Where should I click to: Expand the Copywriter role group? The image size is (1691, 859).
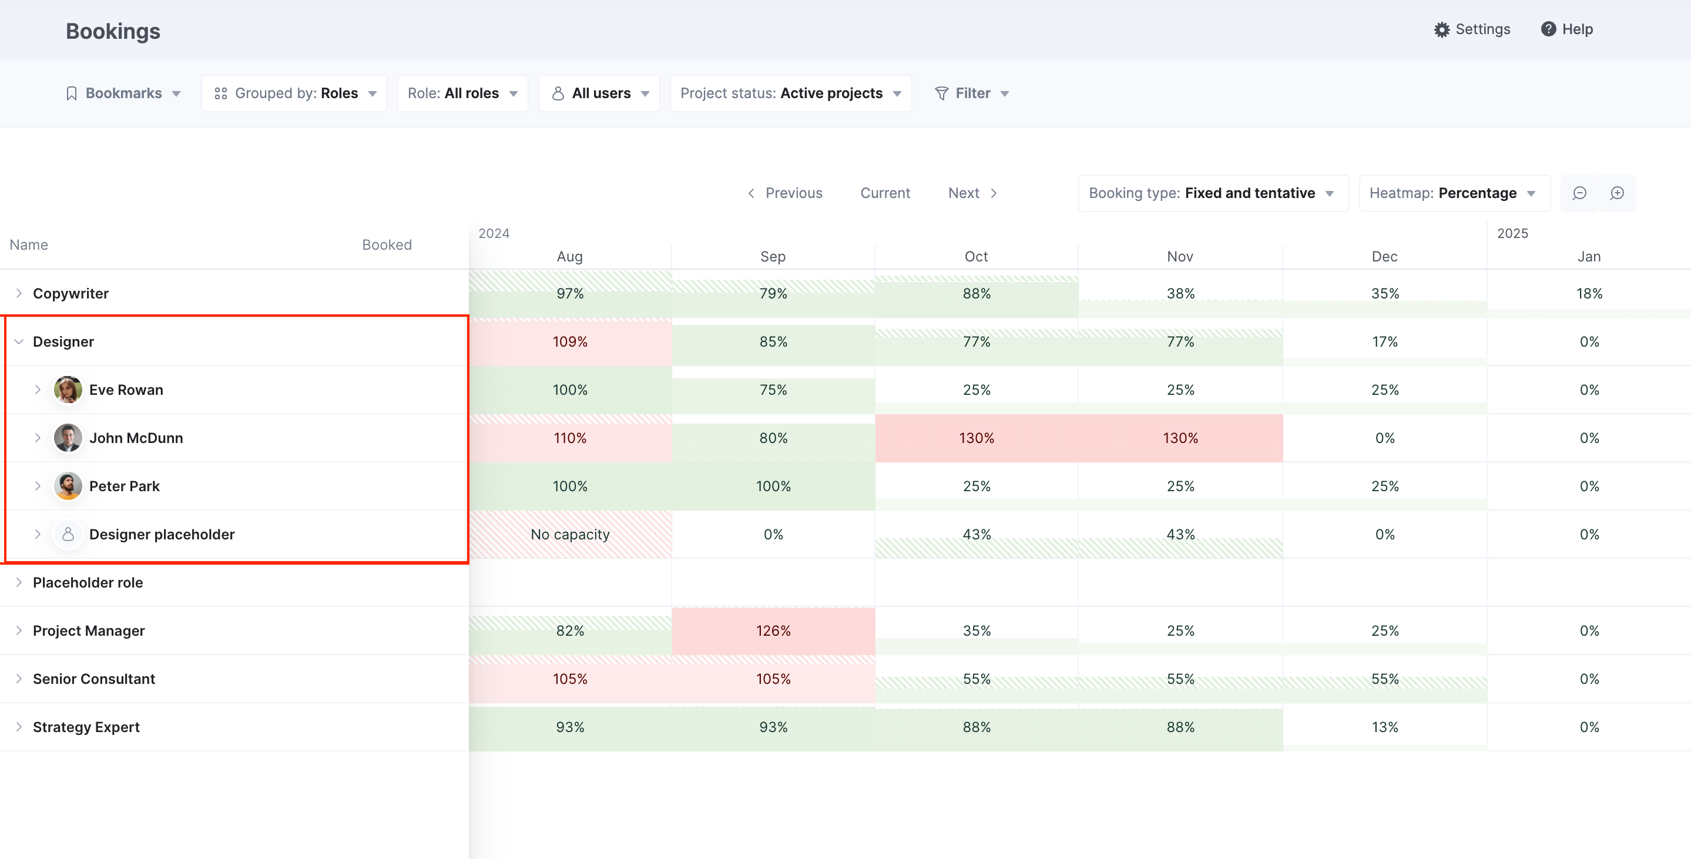pos(18,293)
